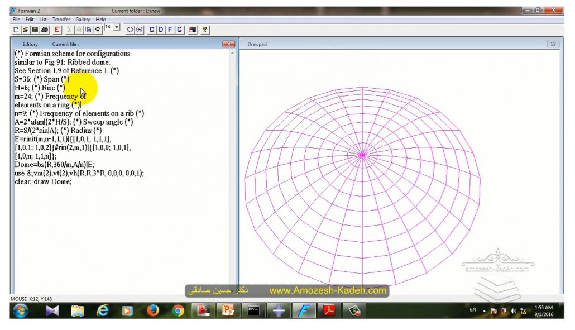The width and height of the screenshot is (575, 330).
Task: Click the C toolbar button
Action: click(152, 30)
